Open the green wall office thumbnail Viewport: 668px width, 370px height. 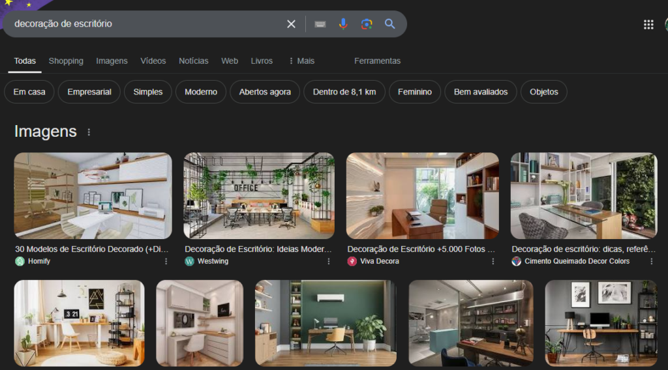pyautogui.click(x=326, y=323)
